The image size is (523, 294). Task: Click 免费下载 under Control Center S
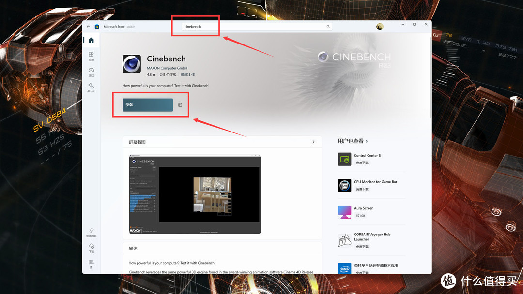(362, 163)
